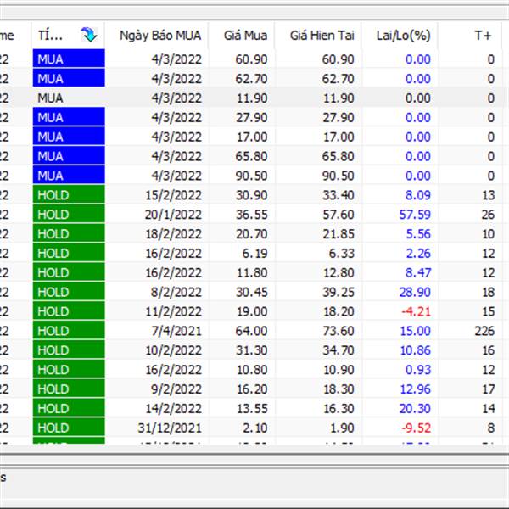Click red loss value -9.52
The image size is (509, 509).
(x=417, y=428)
